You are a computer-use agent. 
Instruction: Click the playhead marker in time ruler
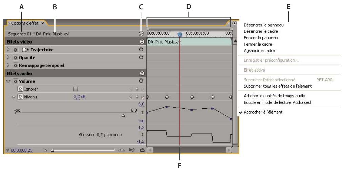point(180,34)
